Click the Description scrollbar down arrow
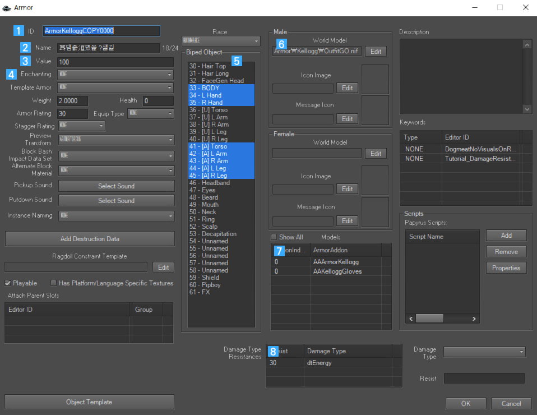537x415 pixels. tap(527, 109)
